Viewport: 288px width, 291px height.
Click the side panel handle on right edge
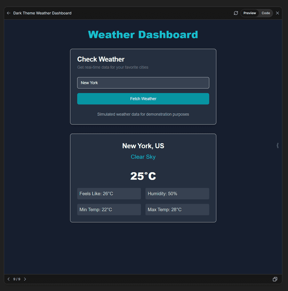click(x=277, y=145)
